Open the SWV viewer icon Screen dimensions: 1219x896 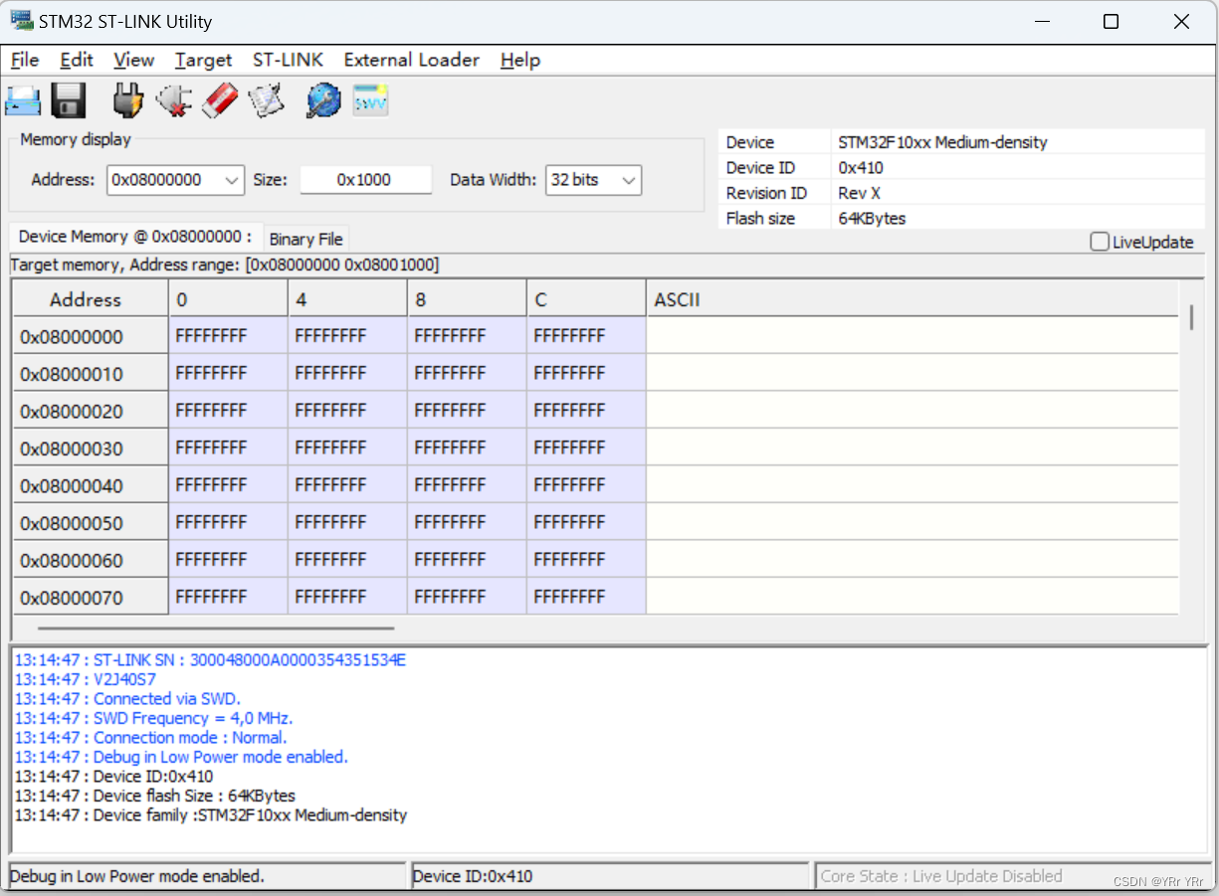click(370, 100)
